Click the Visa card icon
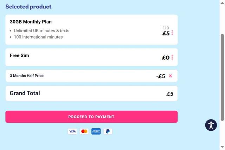Image resolution: width=225 pixels, height=150 pixels. pos(72,131)
